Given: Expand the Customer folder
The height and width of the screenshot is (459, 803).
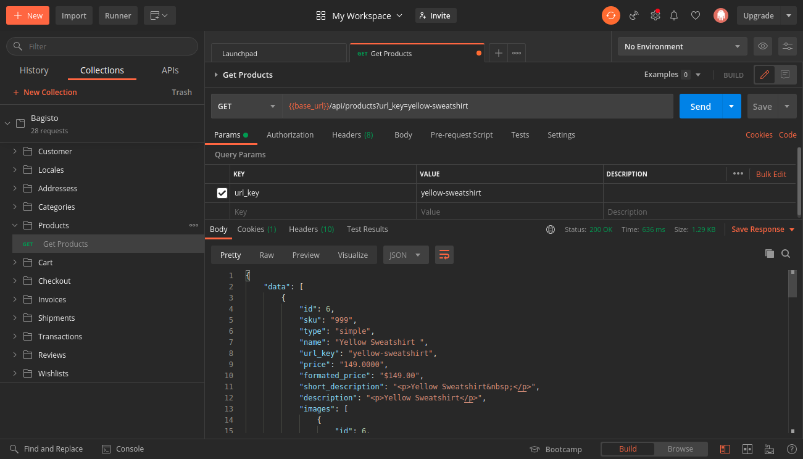Looking at the screenshot, I should [x=15, y=151].
